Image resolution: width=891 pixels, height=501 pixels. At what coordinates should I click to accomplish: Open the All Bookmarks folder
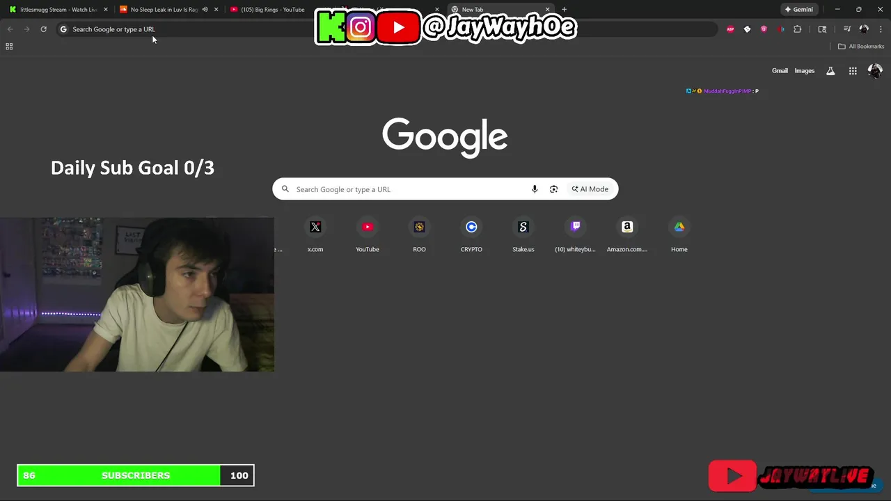(x=861, y=47)
